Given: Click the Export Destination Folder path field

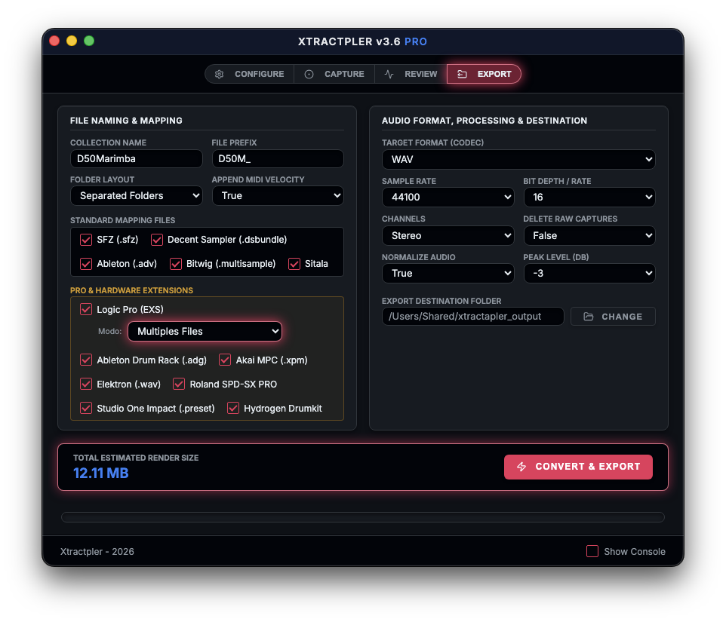Looking at the screenshot, I should point(472,317).
